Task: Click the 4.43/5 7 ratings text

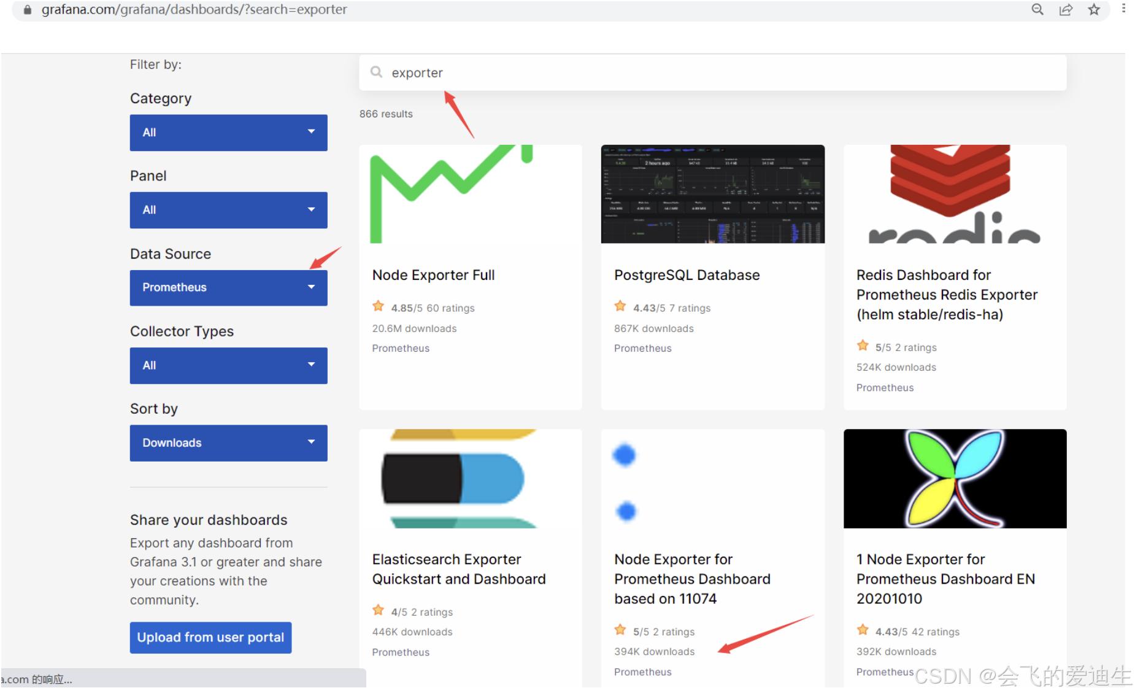Action: (x=672, y=308)
